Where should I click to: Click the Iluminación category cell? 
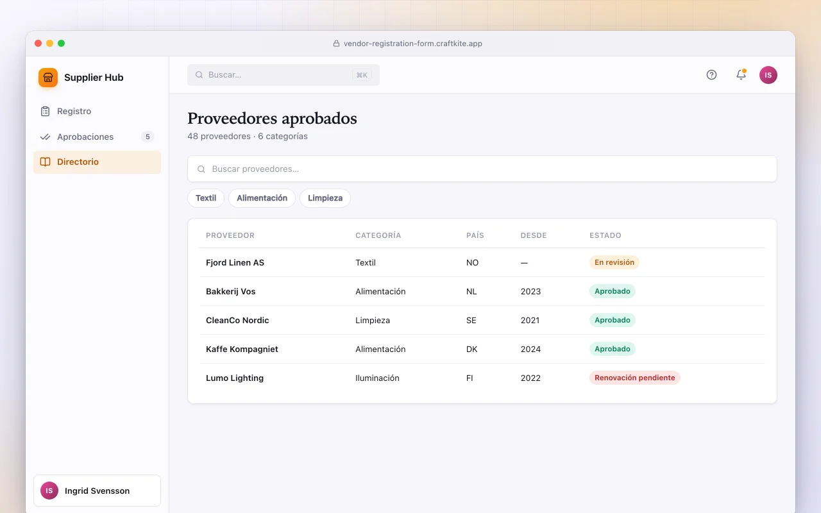pos(377,378)
